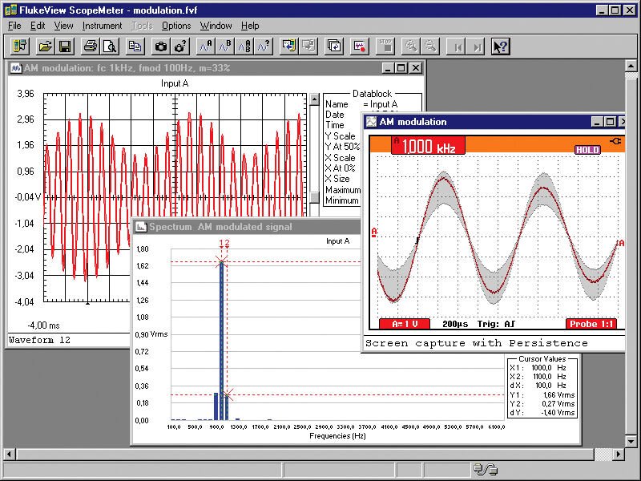Screen dimensions: 641x481
Task: Select the Waveform B acquisition icon
Action: (224, 46)
